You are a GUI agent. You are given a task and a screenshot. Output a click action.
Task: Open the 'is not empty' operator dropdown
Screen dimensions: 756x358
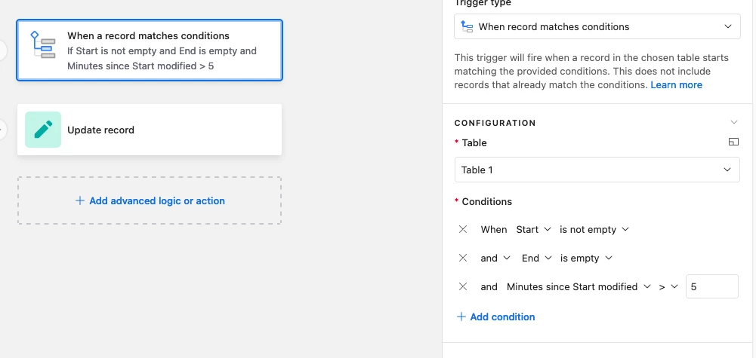coord(594,230)
